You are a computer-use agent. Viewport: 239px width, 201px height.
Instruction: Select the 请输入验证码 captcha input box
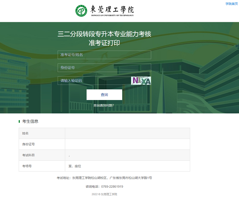(x=94, y=81)
